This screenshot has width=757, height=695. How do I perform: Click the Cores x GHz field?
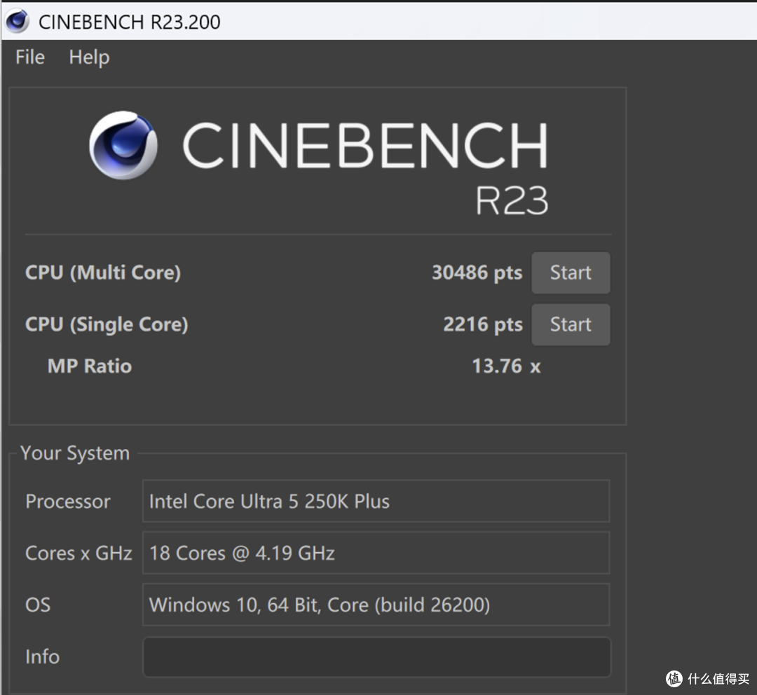pyautogui.click(x=376, y=553)
